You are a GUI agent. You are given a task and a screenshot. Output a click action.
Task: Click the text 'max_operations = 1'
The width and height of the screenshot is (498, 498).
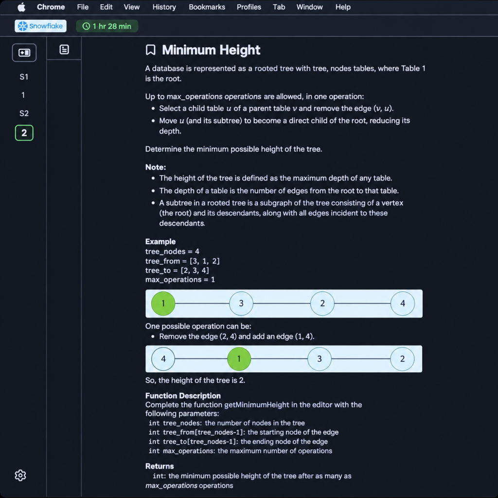[180, 280]
